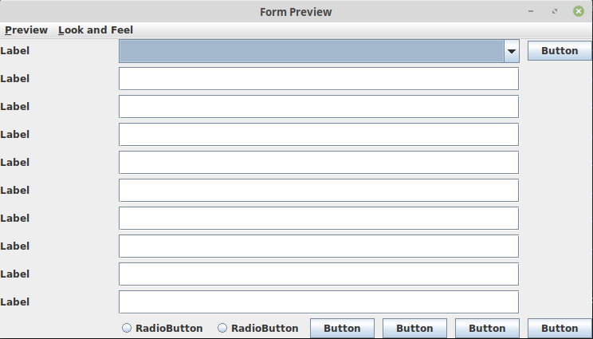Click the leftmost Button in the bottom row

[342, 328]
